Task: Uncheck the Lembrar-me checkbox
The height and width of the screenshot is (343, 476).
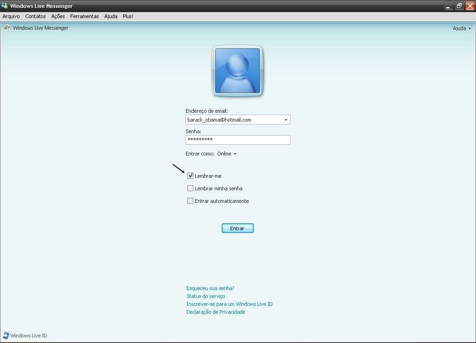Action: pos(190,176)
